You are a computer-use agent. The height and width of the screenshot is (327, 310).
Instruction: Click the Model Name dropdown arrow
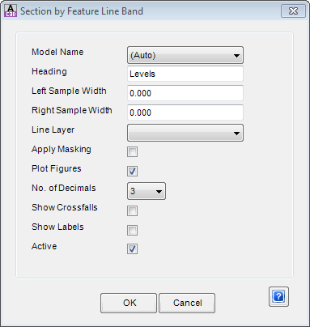click(x=236, y=56)
